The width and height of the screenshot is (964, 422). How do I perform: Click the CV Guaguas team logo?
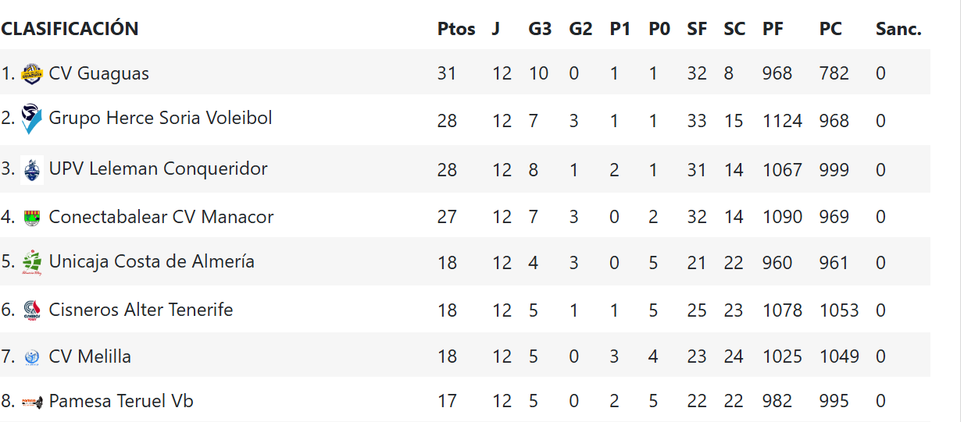point(31,74)
